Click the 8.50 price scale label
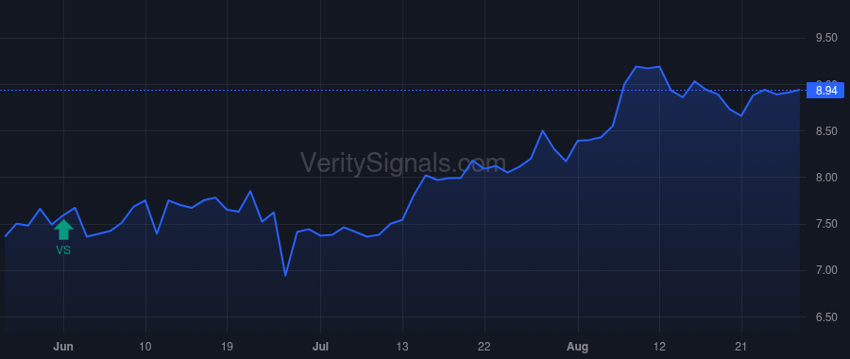Screen dimensions: 850x359 coord(825,131)
